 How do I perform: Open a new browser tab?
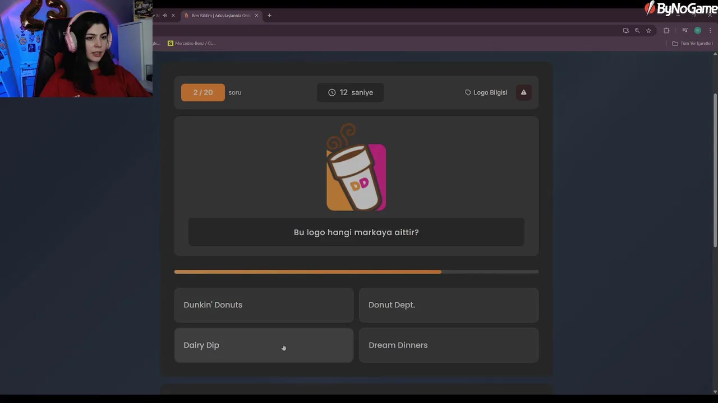tap(269, 16)
